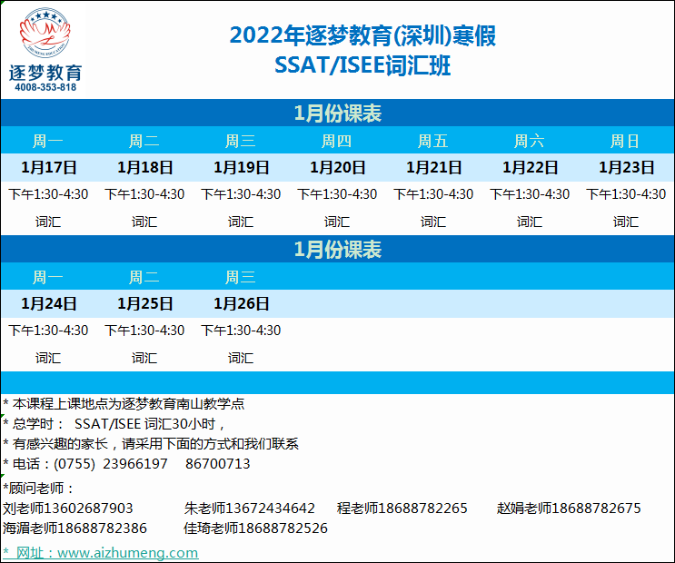Click the date cell 1月26日
Image resolution: width=675 pixels, height=563 pixels.
(x=242, y=303)
